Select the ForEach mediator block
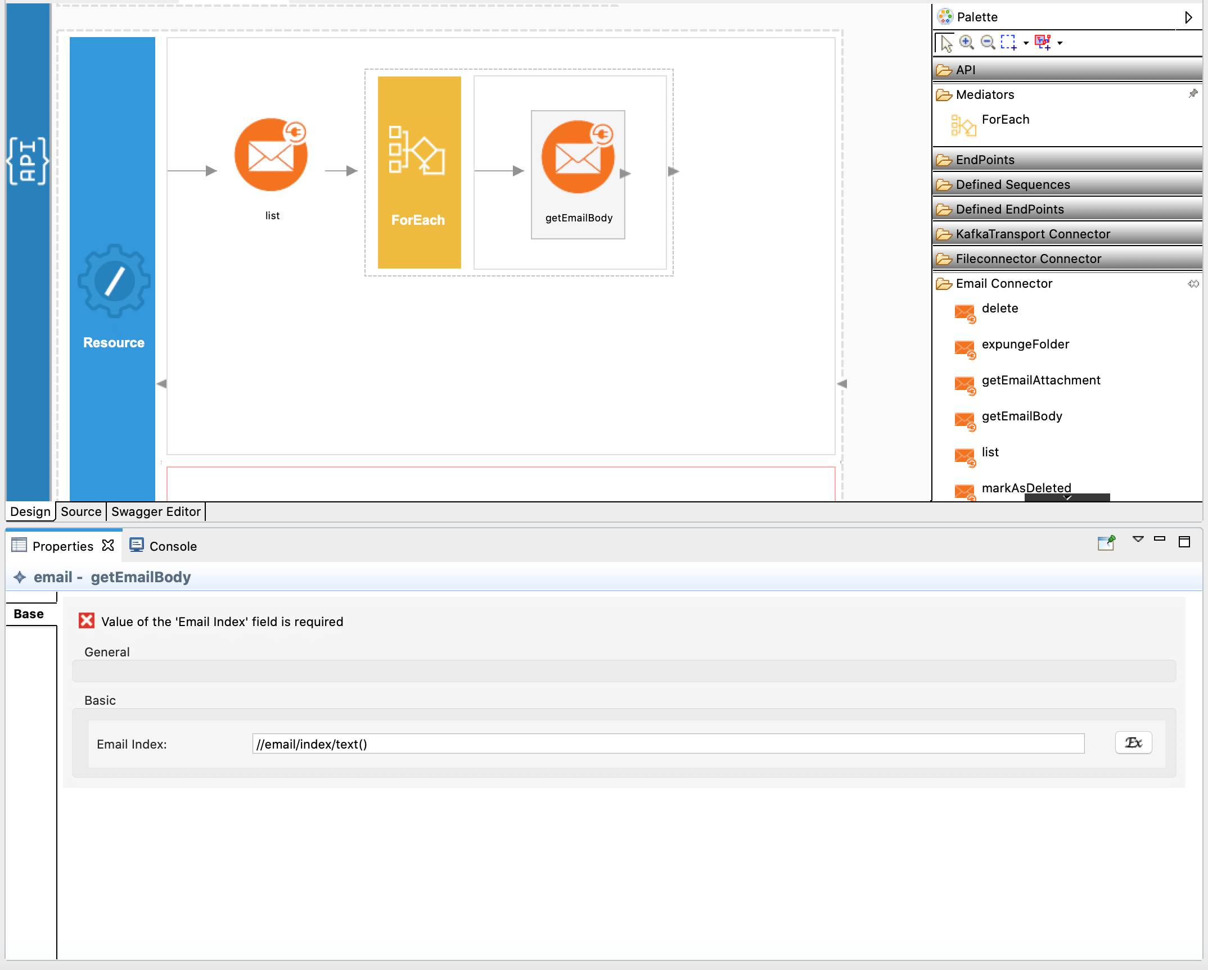The width and height of the screenshot is (1208, 970). point(419,172)
